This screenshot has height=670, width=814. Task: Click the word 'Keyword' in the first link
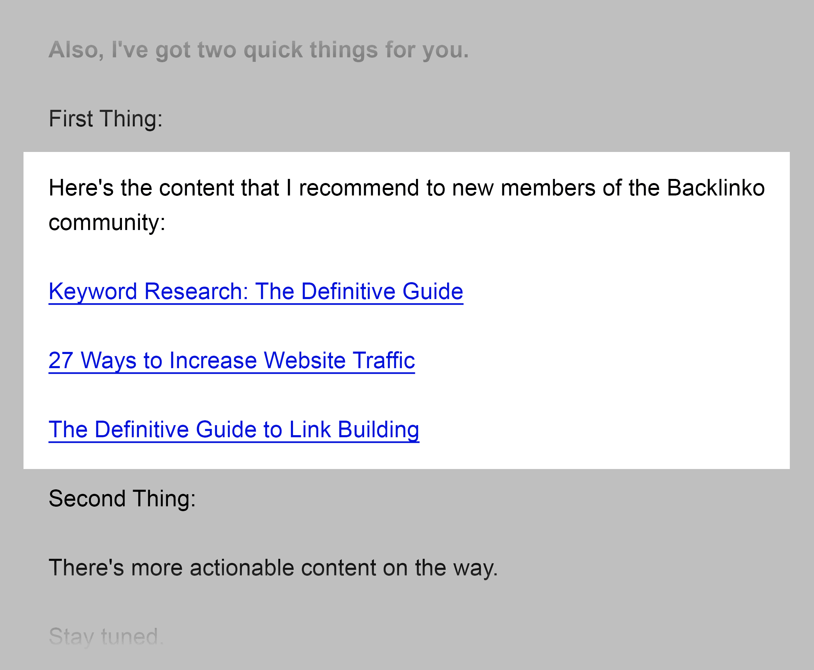pos(93,291)
